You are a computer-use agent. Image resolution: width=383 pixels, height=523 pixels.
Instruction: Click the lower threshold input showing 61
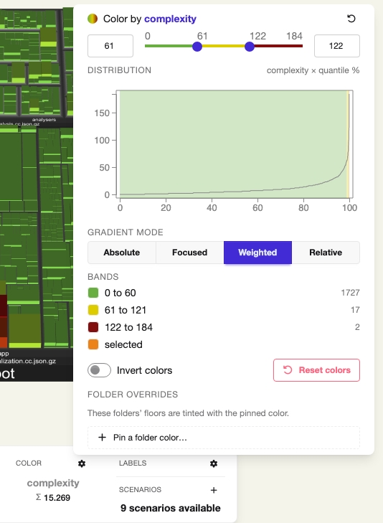coord(110,46)
